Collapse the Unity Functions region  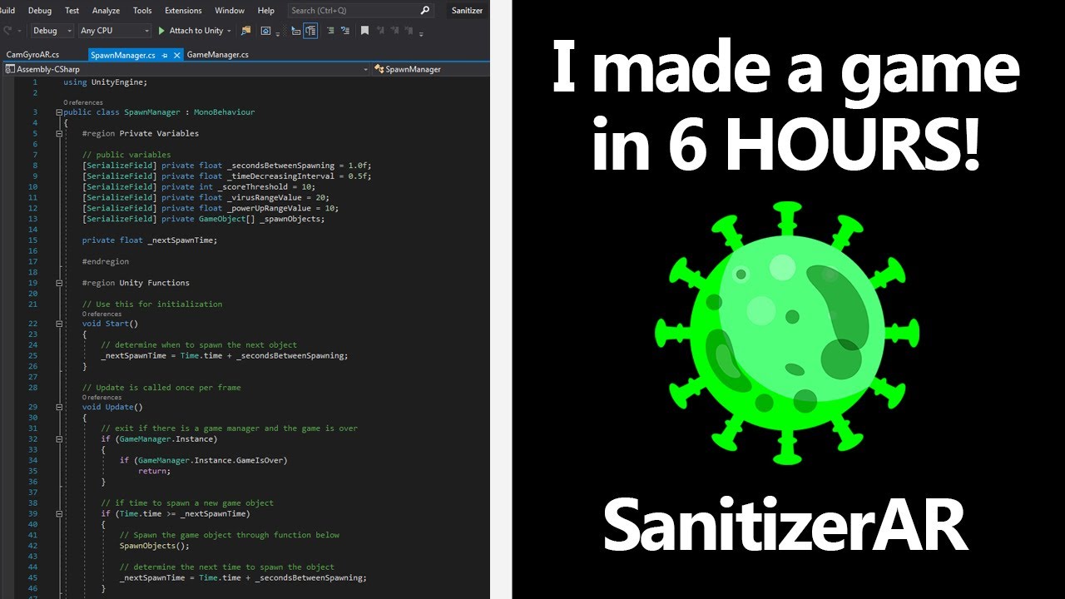point(59,283)
